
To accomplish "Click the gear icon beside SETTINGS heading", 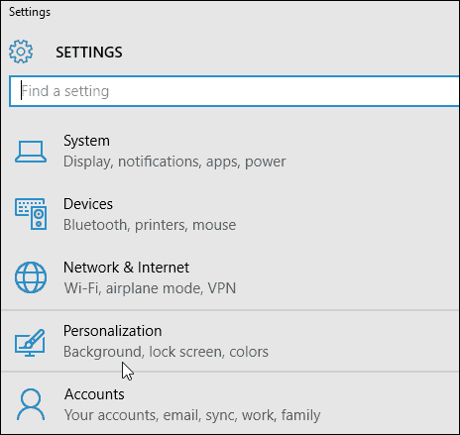I will coord(21,52).
